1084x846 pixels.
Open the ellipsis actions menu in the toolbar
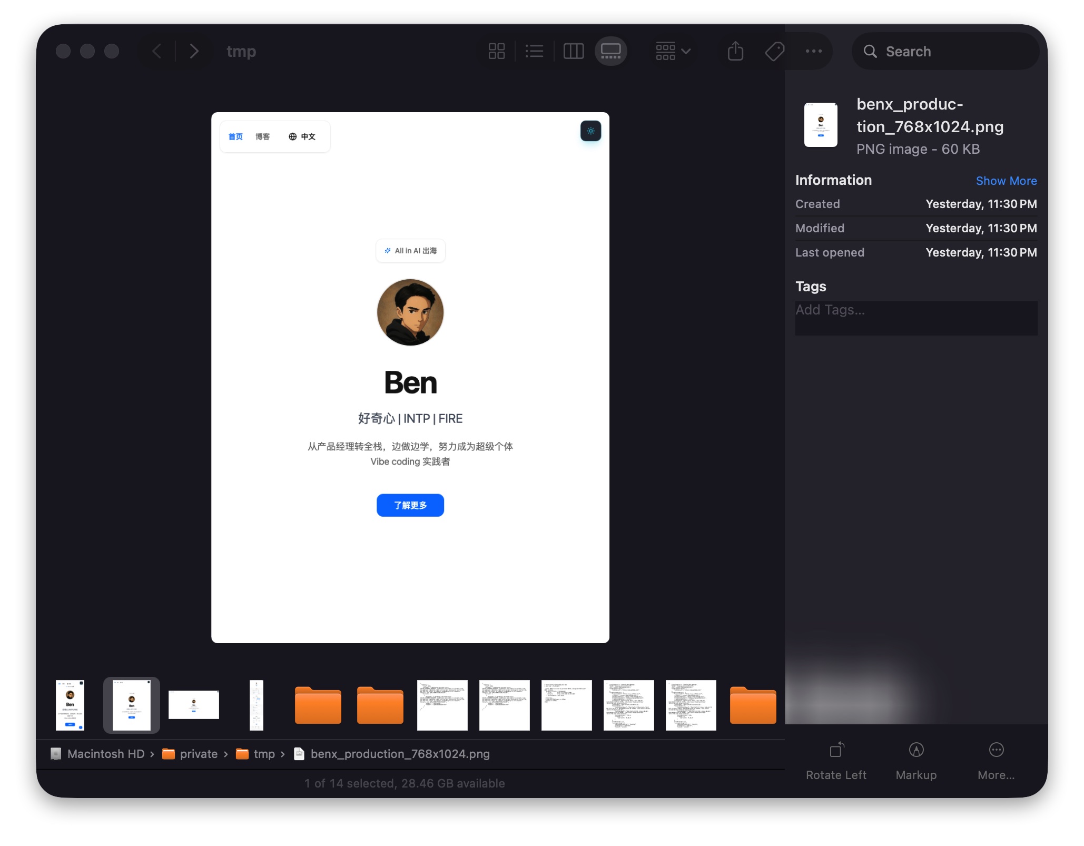click(x=813, y=51)
